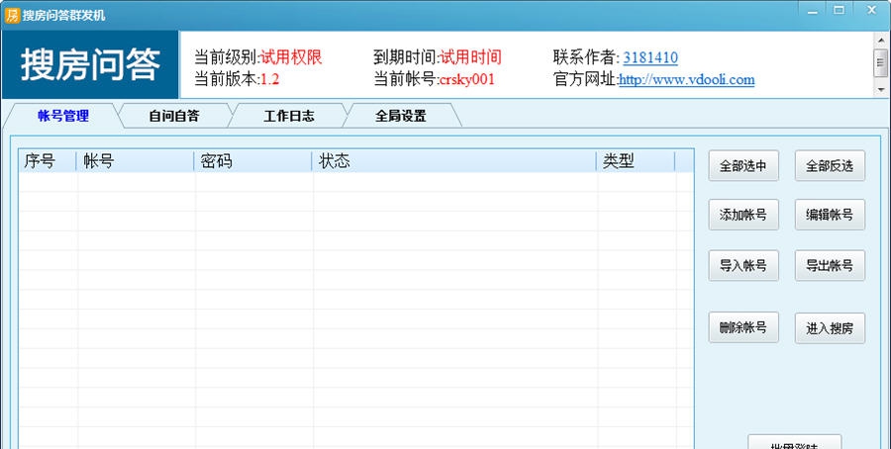Export accounts with 导出帐号
Image resolution: width=891 pixels, height=449 pixels.
[830, 265]
